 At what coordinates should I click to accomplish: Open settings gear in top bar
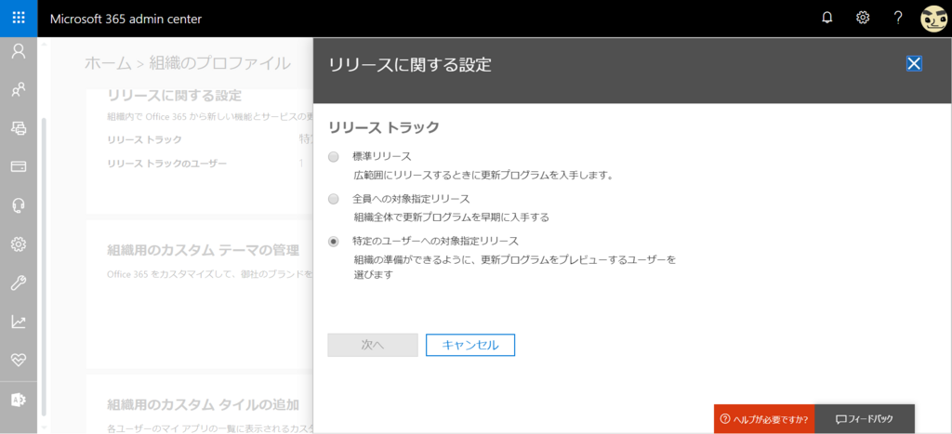(x=863, y=19)
